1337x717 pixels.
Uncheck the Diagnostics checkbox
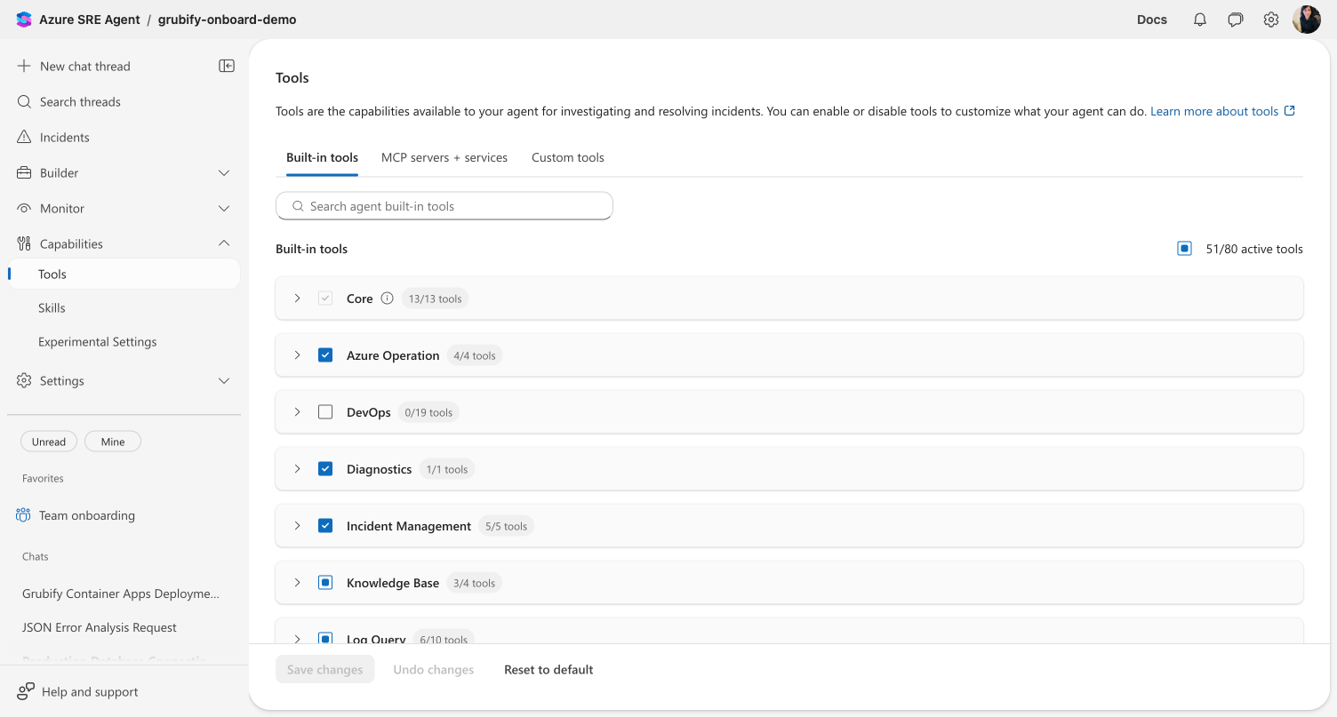point(325,469)
